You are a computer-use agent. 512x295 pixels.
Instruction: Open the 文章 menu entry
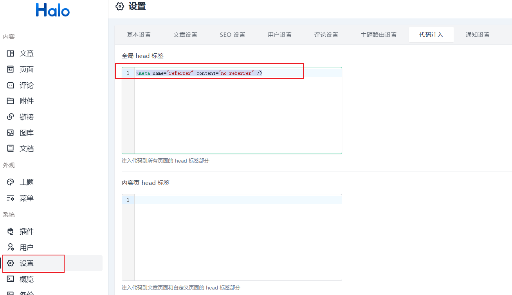pyautogui.click(x=27, y=53)
